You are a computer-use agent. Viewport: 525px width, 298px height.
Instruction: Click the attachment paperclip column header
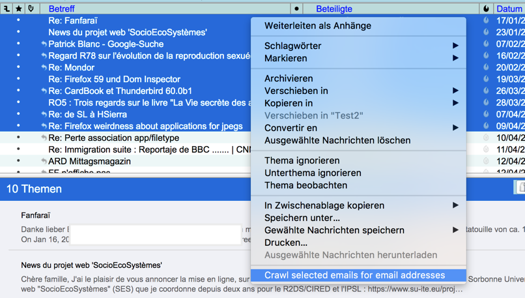[x=31, y=8]
